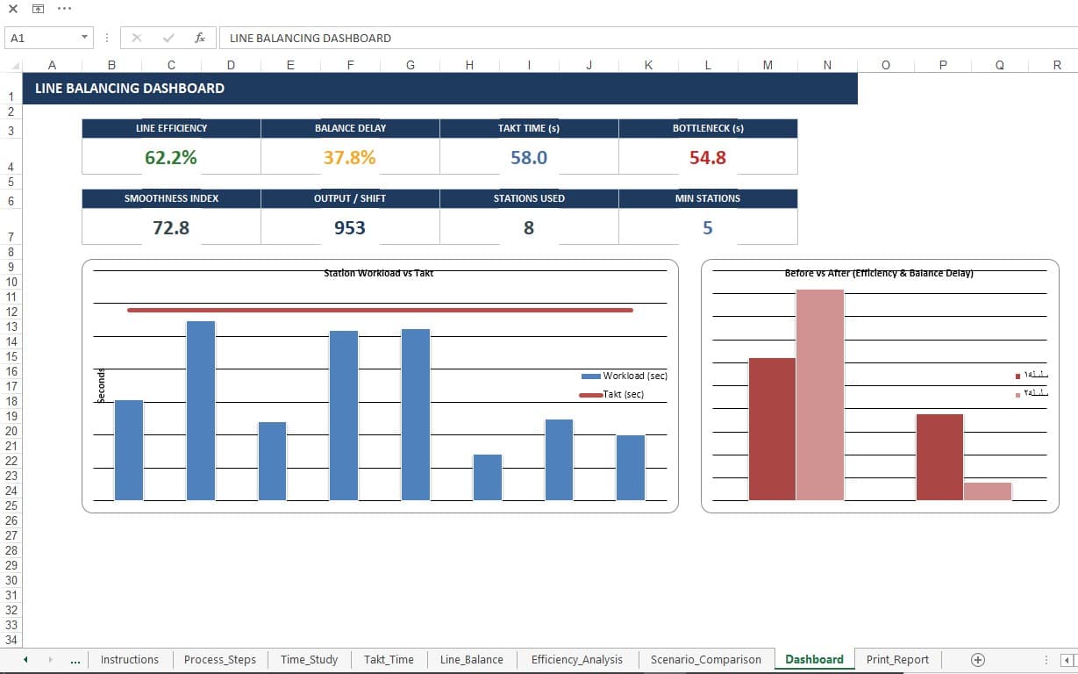
Task: Confirm entry with the checkmark icon
Action: tap(168, 38)
